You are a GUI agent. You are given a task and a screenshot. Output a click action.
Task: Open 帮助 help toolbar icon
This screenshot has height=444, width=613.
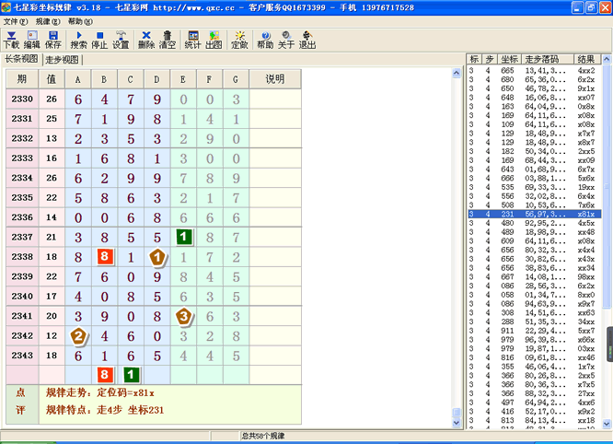click(x=265, y=41)
